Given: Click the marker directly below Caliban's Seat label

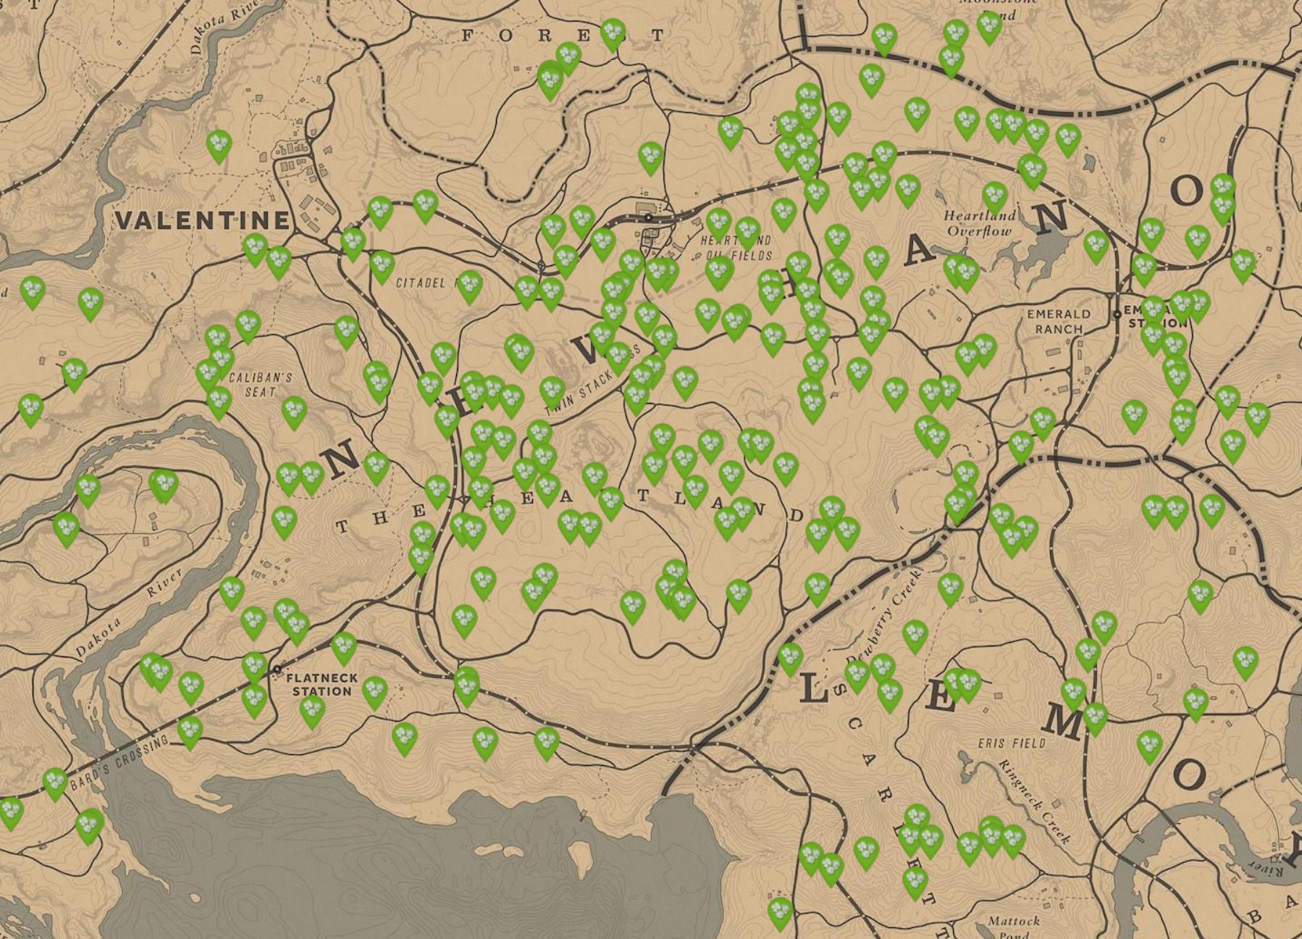Looking at the screenshot, I should click(219, 402).
